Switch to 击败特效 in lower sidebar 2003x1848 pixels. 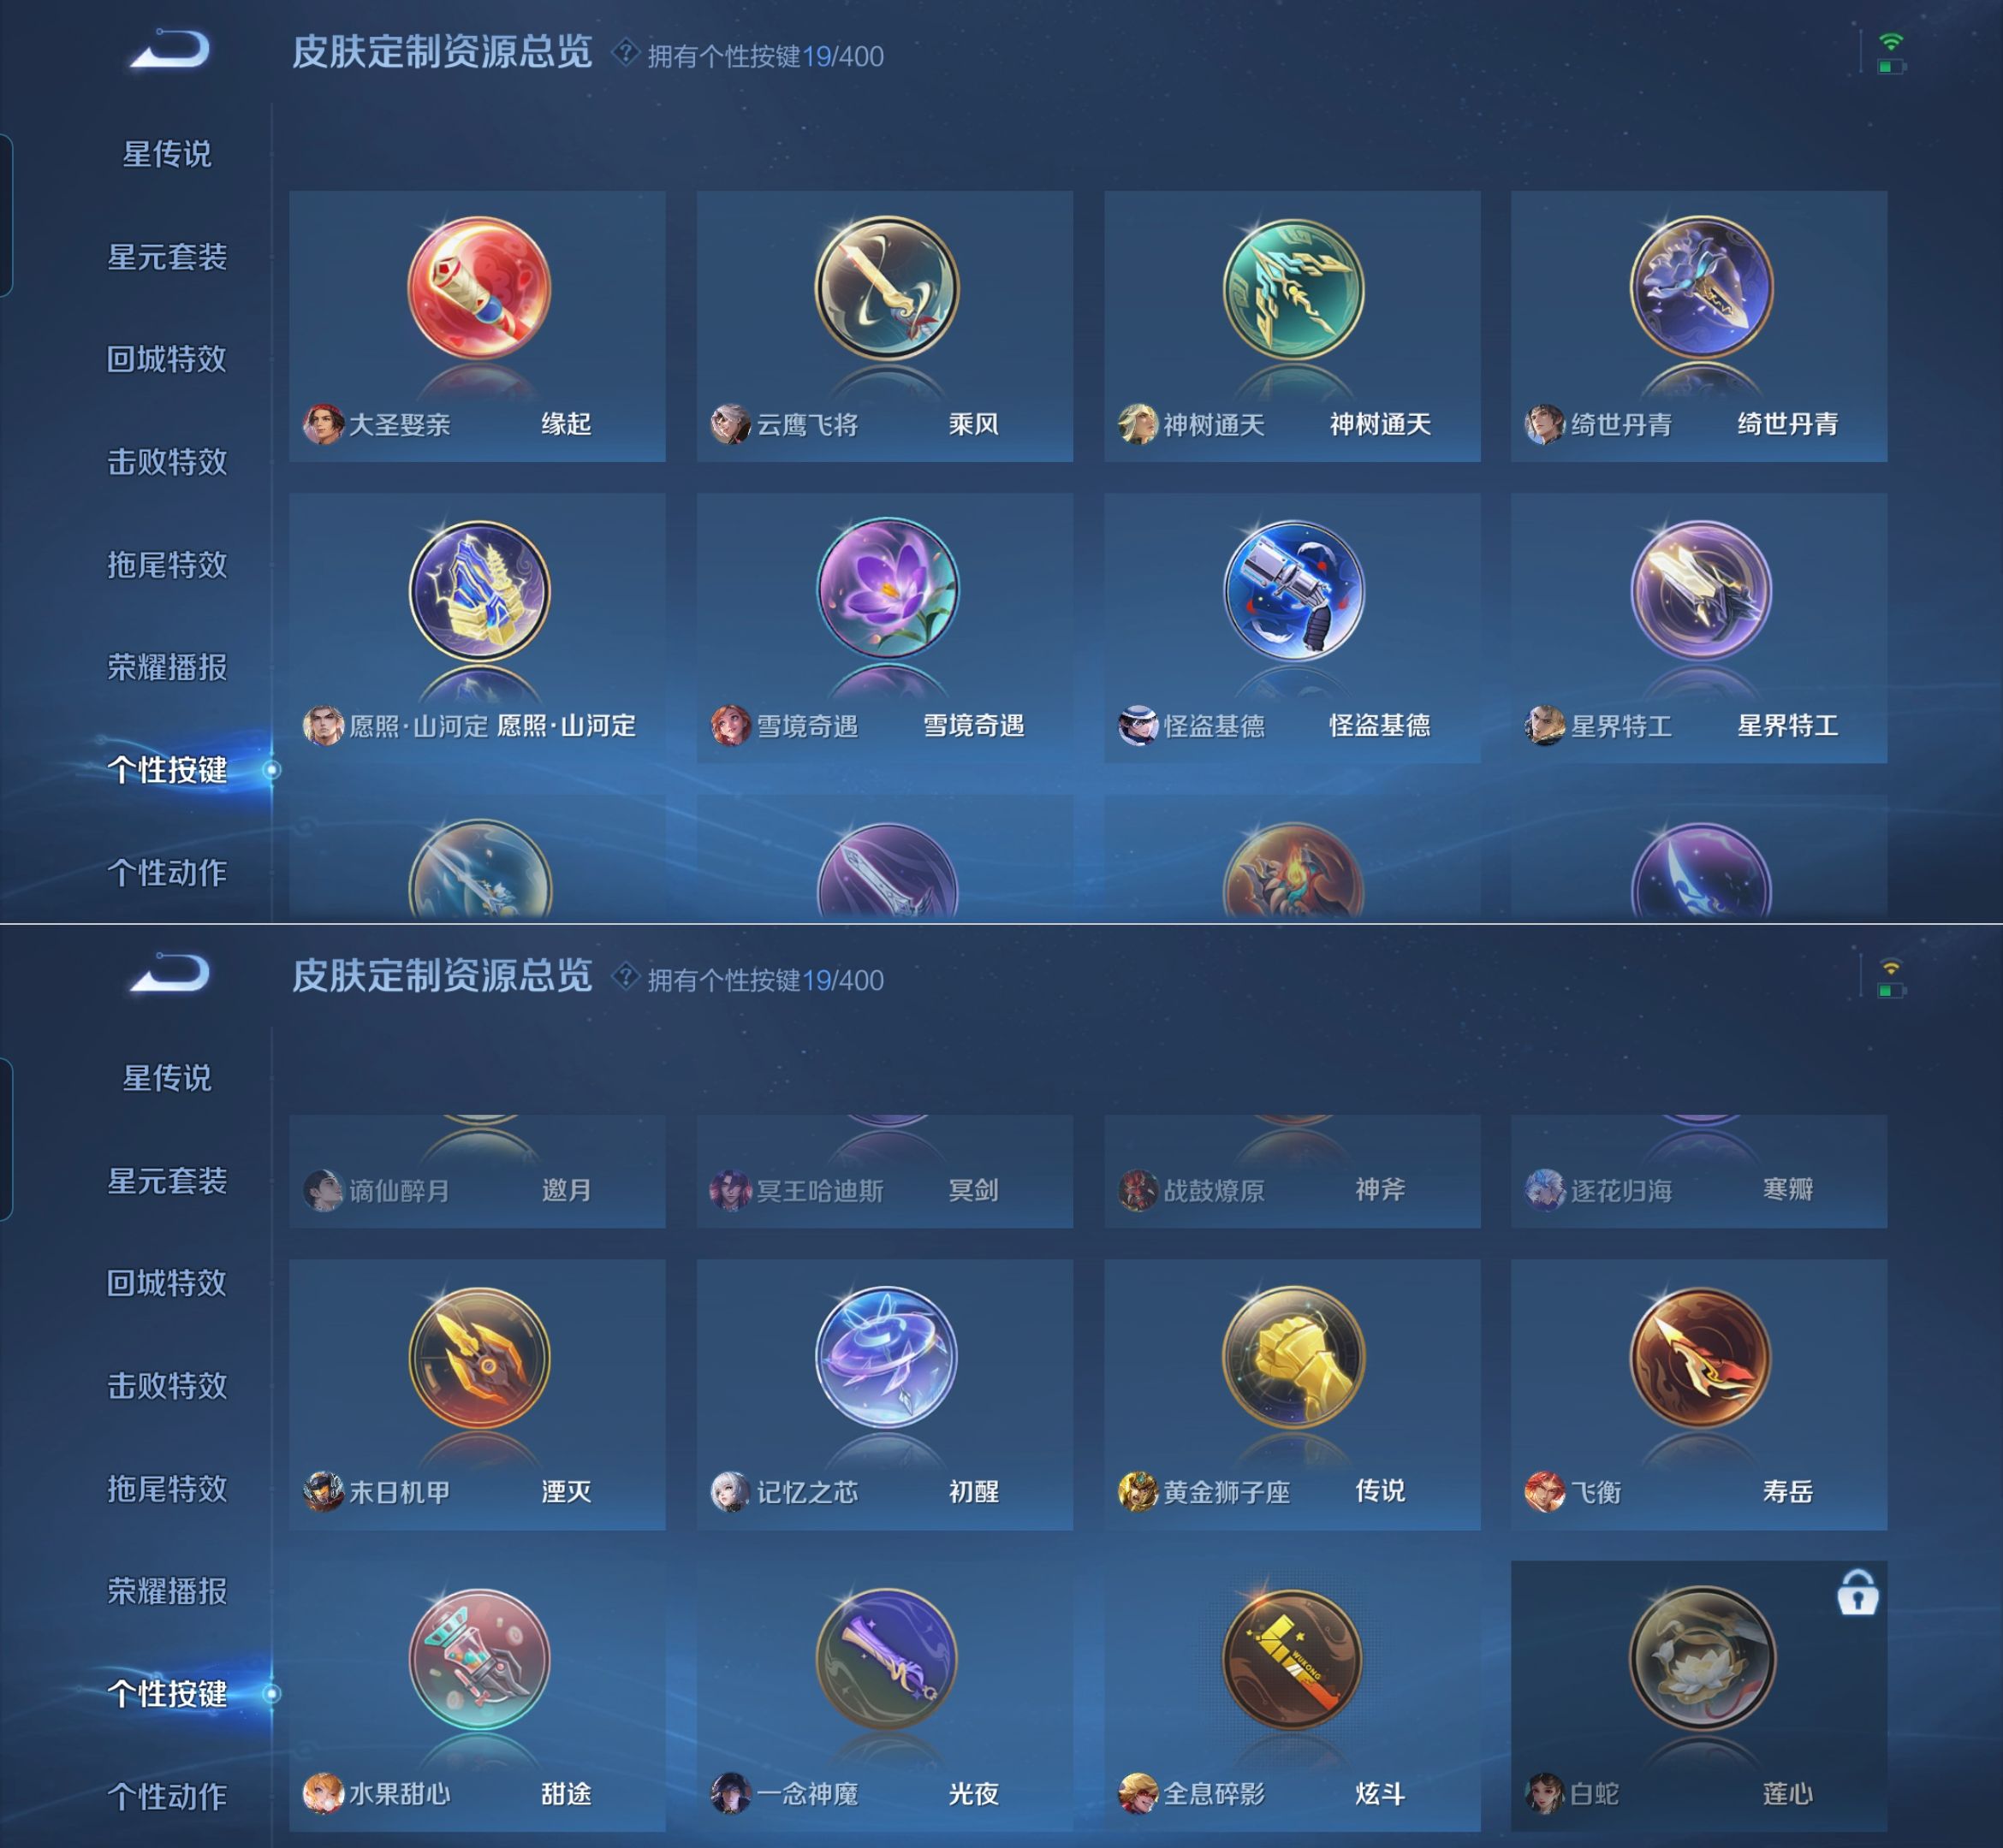pyautogui.click(x=167, y=1386)
